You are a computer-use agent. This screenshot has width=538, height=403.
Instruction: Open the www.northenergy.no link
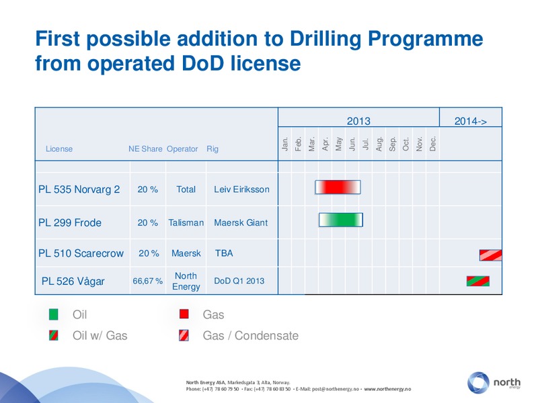click(x=387, y=389)
